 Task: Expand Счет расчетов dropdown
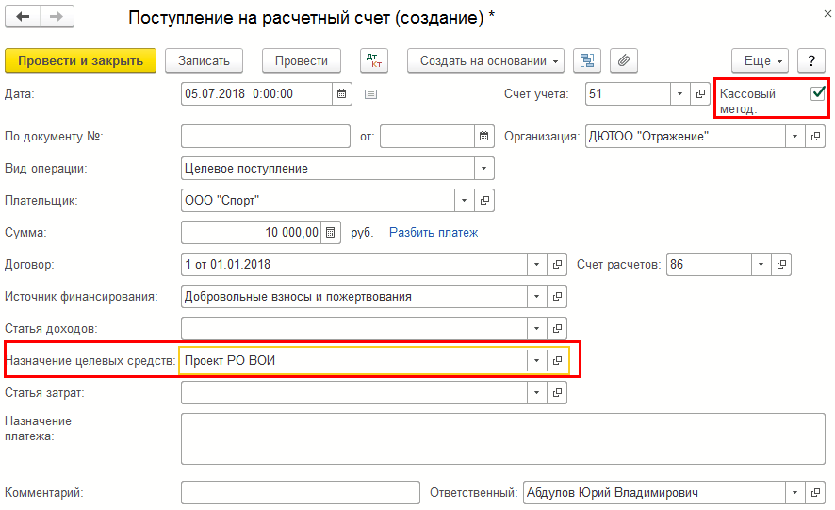(x=761, y=264)
